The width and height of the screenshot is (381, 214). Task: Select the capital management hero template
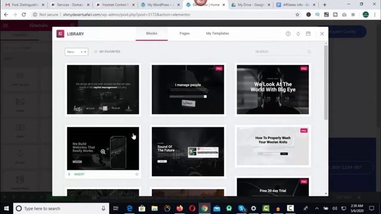click(x=103, y=90)
